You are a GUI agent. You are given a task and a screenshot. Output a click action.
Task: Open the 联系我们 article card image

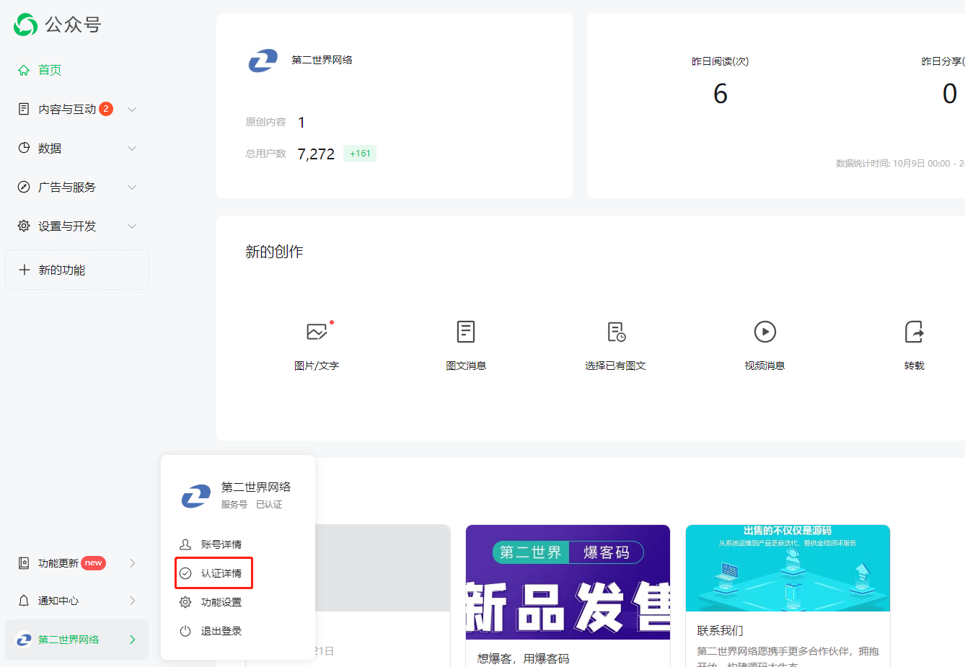(x=788, y=568)
